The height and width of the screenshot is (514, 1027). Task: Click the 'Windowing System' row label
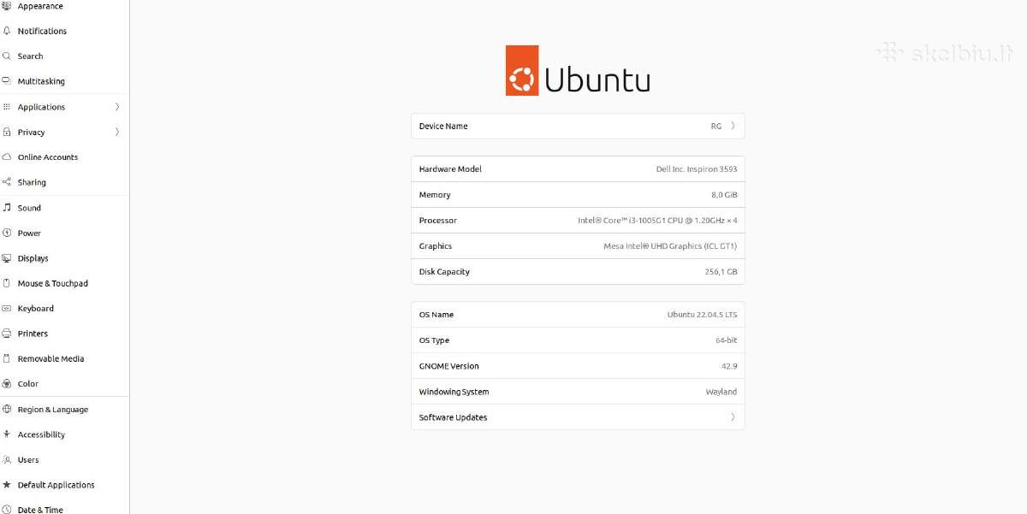click(454, 392)
